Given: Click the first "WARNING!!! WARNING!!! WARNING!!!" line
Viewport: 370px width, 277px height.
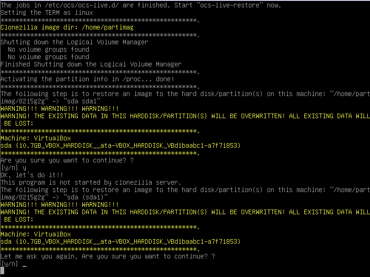Looking at the screenshot, I should tap(59, 108).
